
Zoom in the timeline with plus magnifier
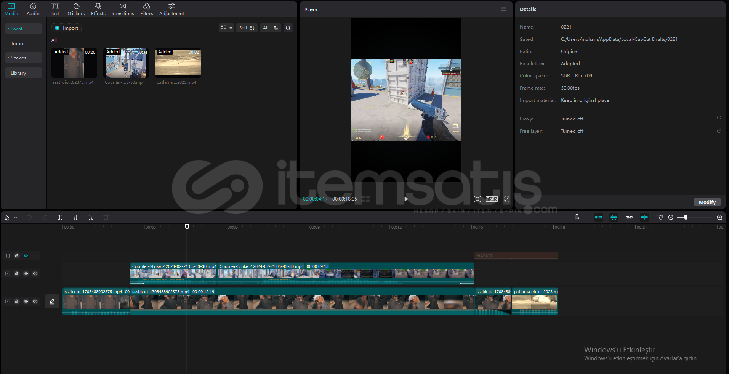point(719,217)
